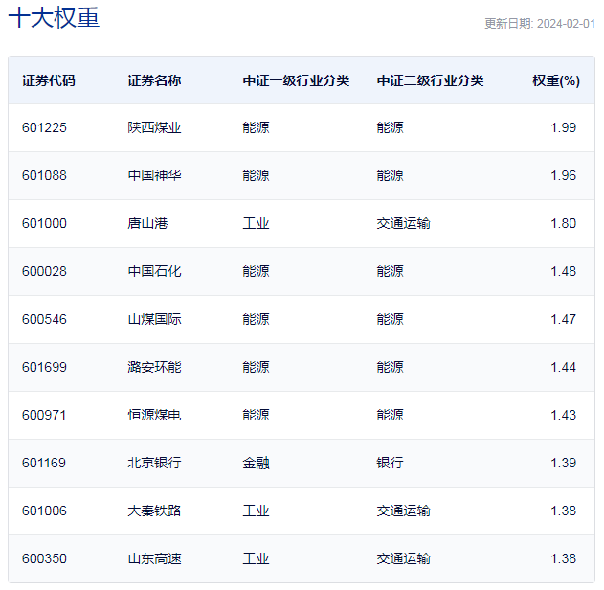Open the 工业 link in 唐山港 row
604x590 pixels.
point(256,223)
